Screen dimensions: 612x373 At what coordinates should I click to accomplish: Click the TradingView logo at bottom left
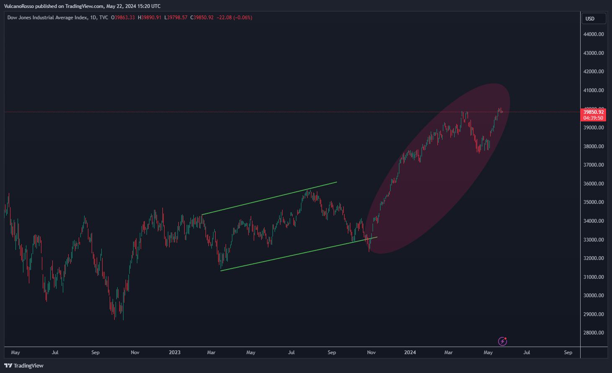[24, 365]
